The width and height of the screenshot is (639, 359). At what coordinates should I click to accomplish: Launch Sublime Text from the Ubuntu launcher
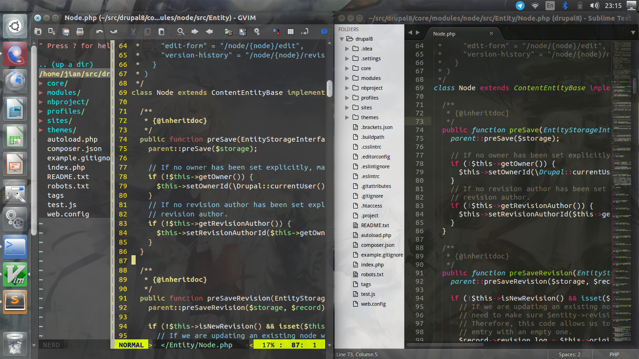pos(15,302)
